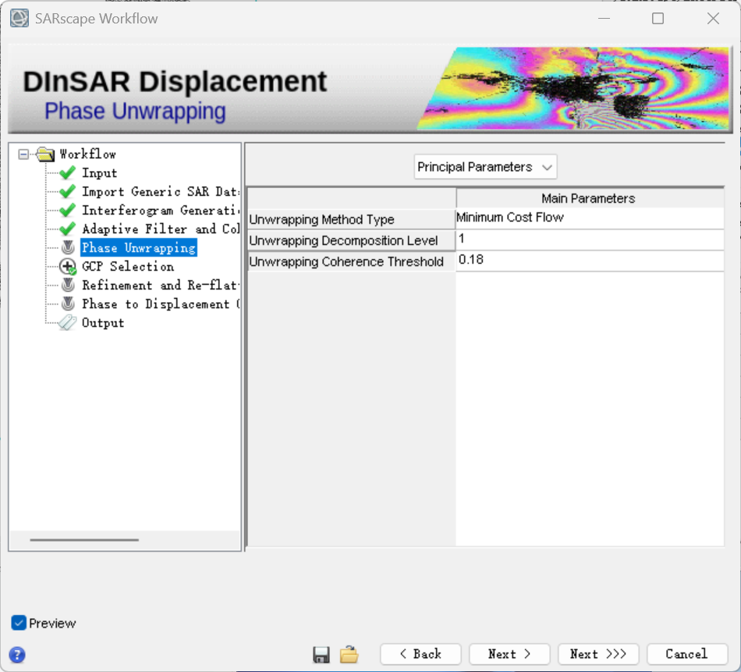This screenshot has height=672, width=741.
Task: Select the Refinement and Re-flattening step
Action: [161, 285]
